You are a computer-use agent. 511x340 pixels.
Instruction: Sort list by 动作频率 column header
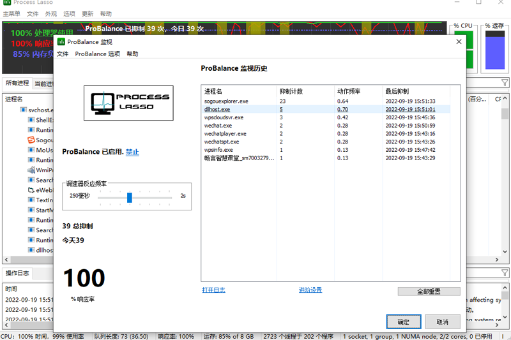(x=349, y=91)
